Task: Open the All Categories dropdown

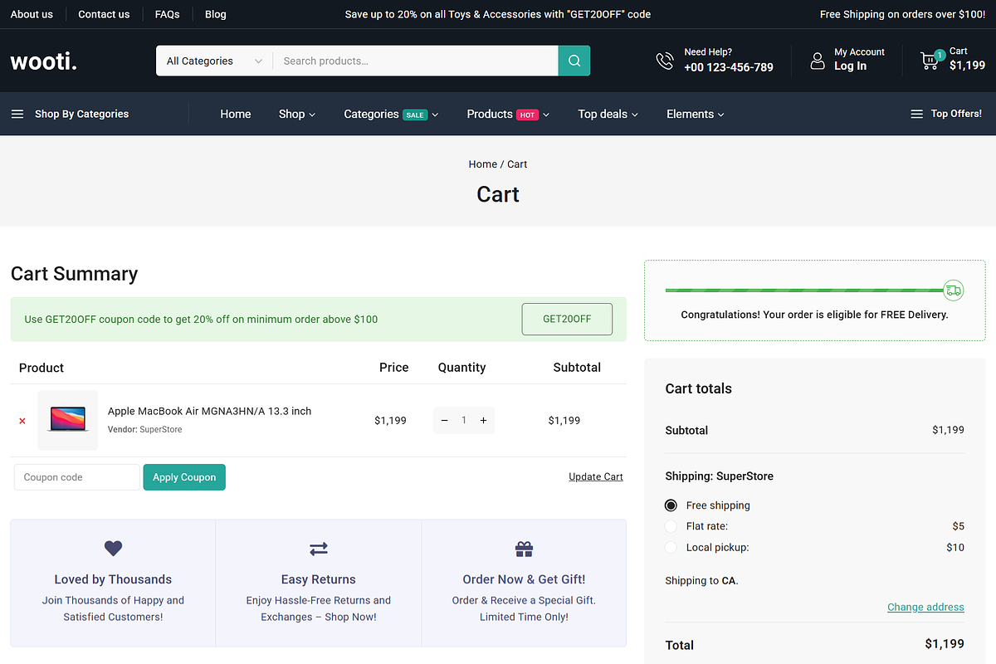Action: coord(214,61)
